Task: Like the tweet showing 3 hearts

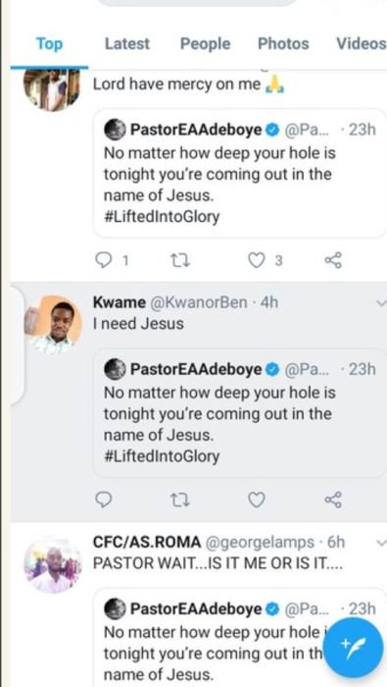Action: pyautogui.click(x=257, y=261)
